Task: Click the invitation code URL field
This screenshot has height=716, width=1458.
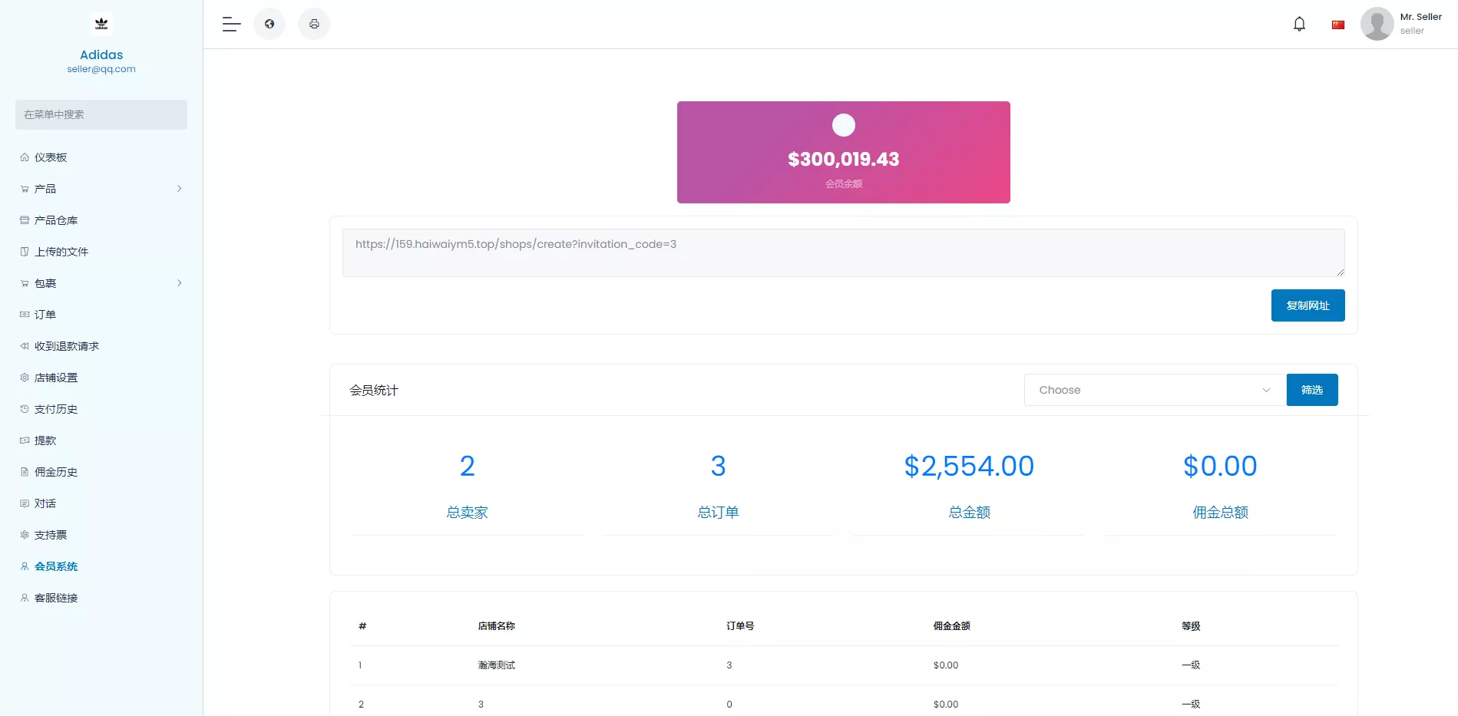Action: [843, 252]
